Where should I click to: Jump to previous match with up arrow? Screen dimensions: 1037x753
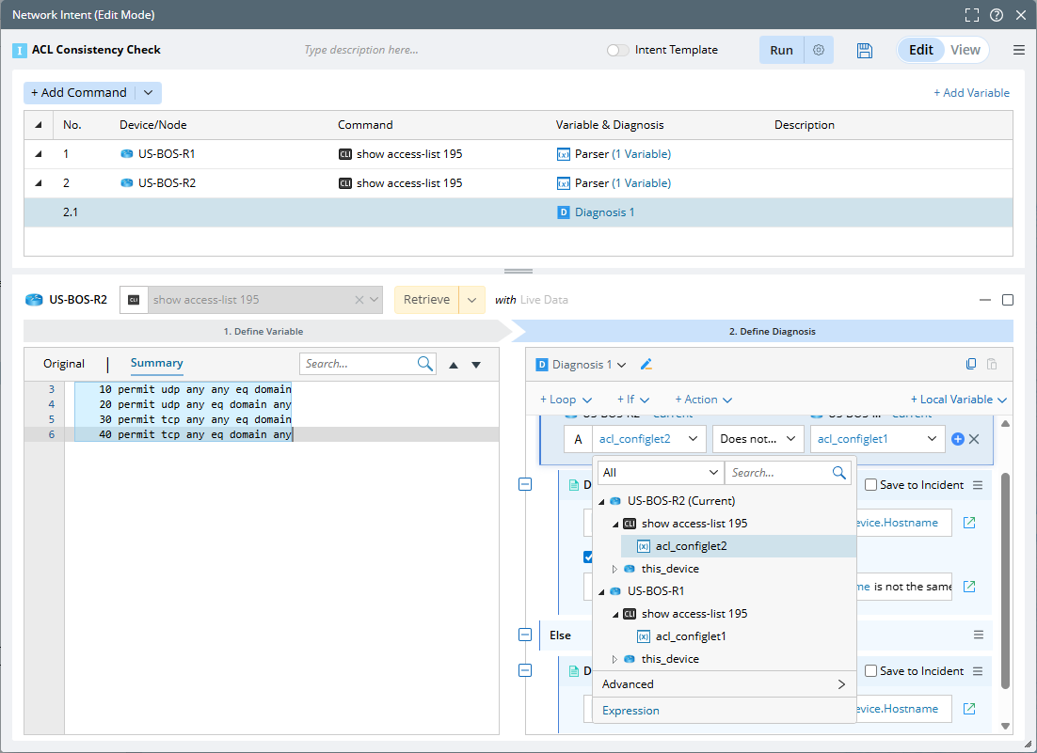pos(454,365)
